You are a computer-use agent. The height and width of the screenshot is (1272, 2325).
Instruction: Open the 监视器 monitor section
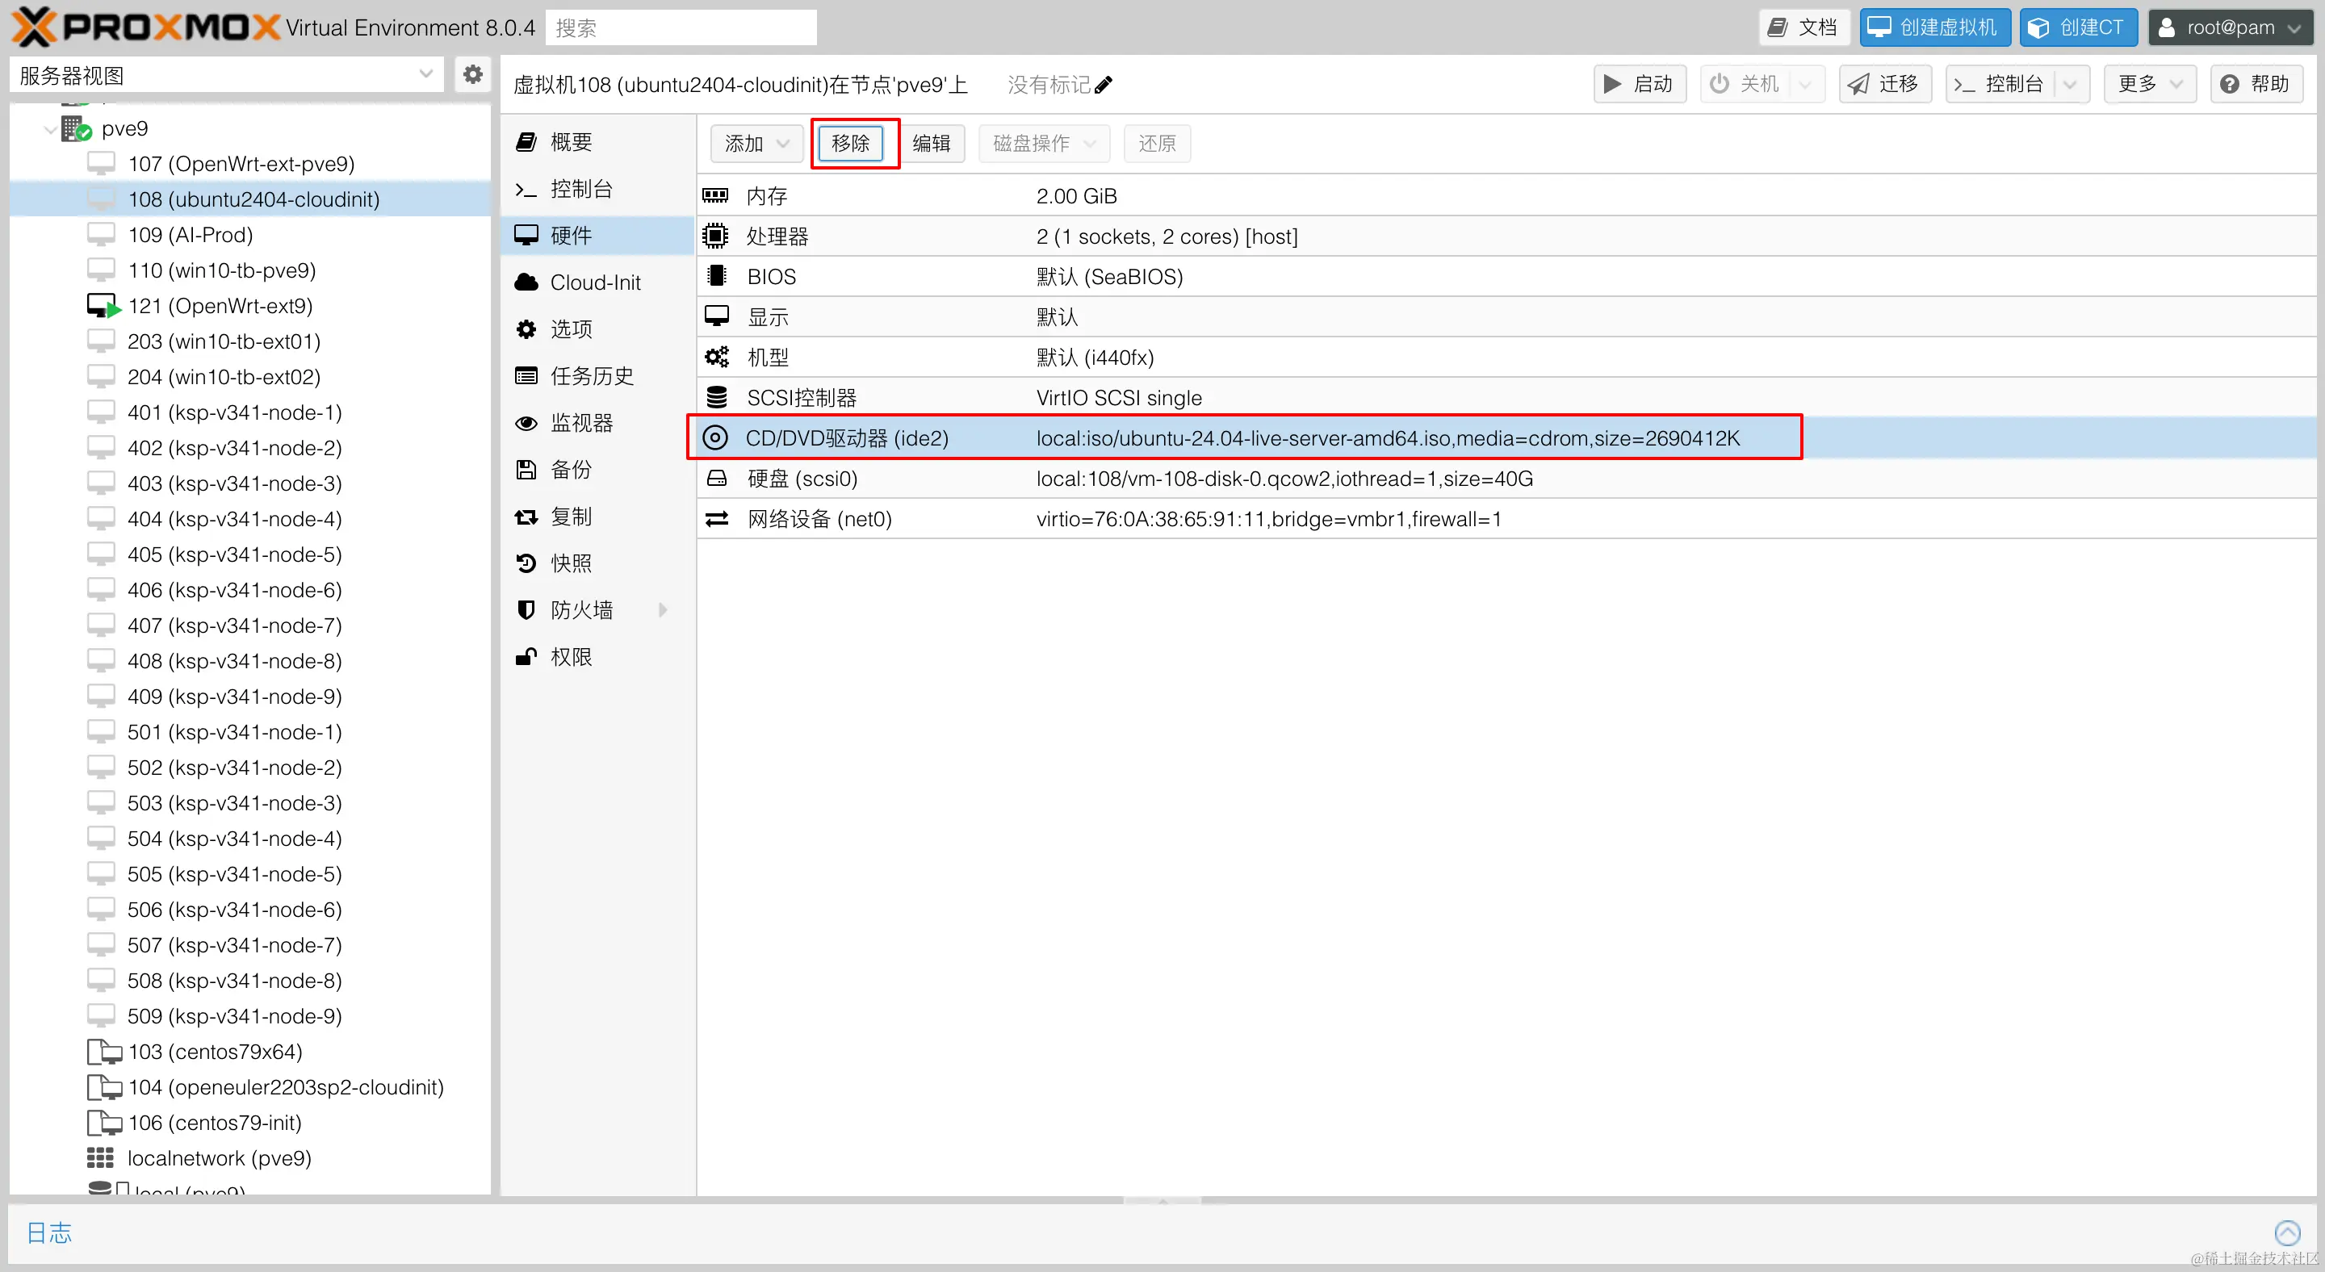[581, 422]
